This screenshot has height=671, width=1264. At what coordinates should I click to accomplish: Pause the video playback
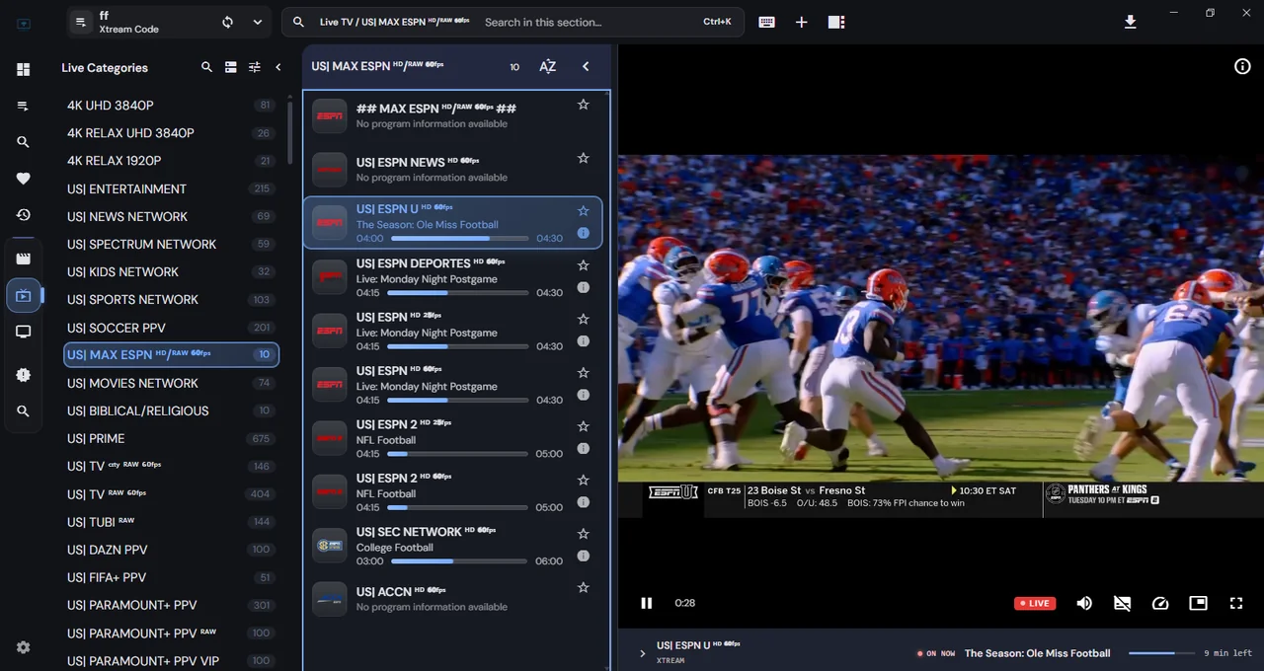pos(647,603)
